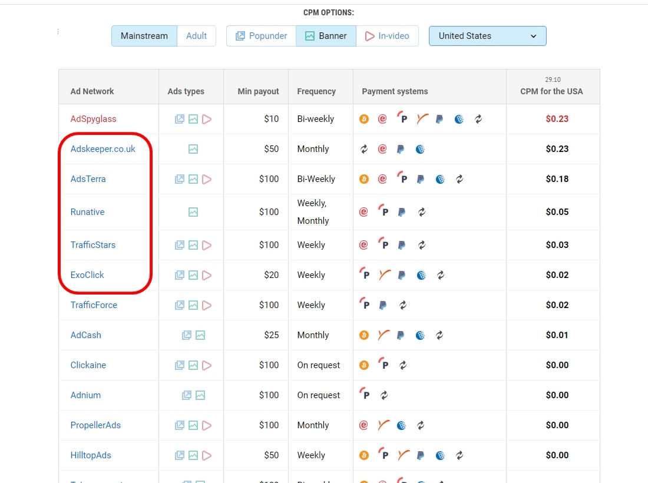Choose the Banner ad format

click(326, 36)
